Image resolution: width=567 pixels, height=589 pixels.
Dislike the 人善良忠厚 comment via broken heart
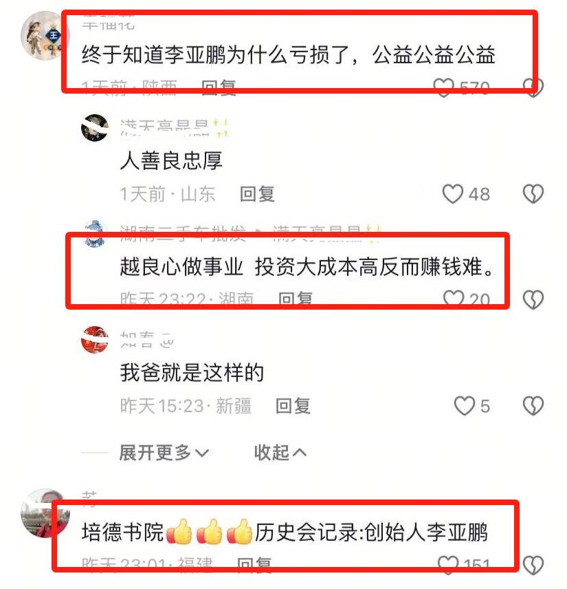(533, 194)
